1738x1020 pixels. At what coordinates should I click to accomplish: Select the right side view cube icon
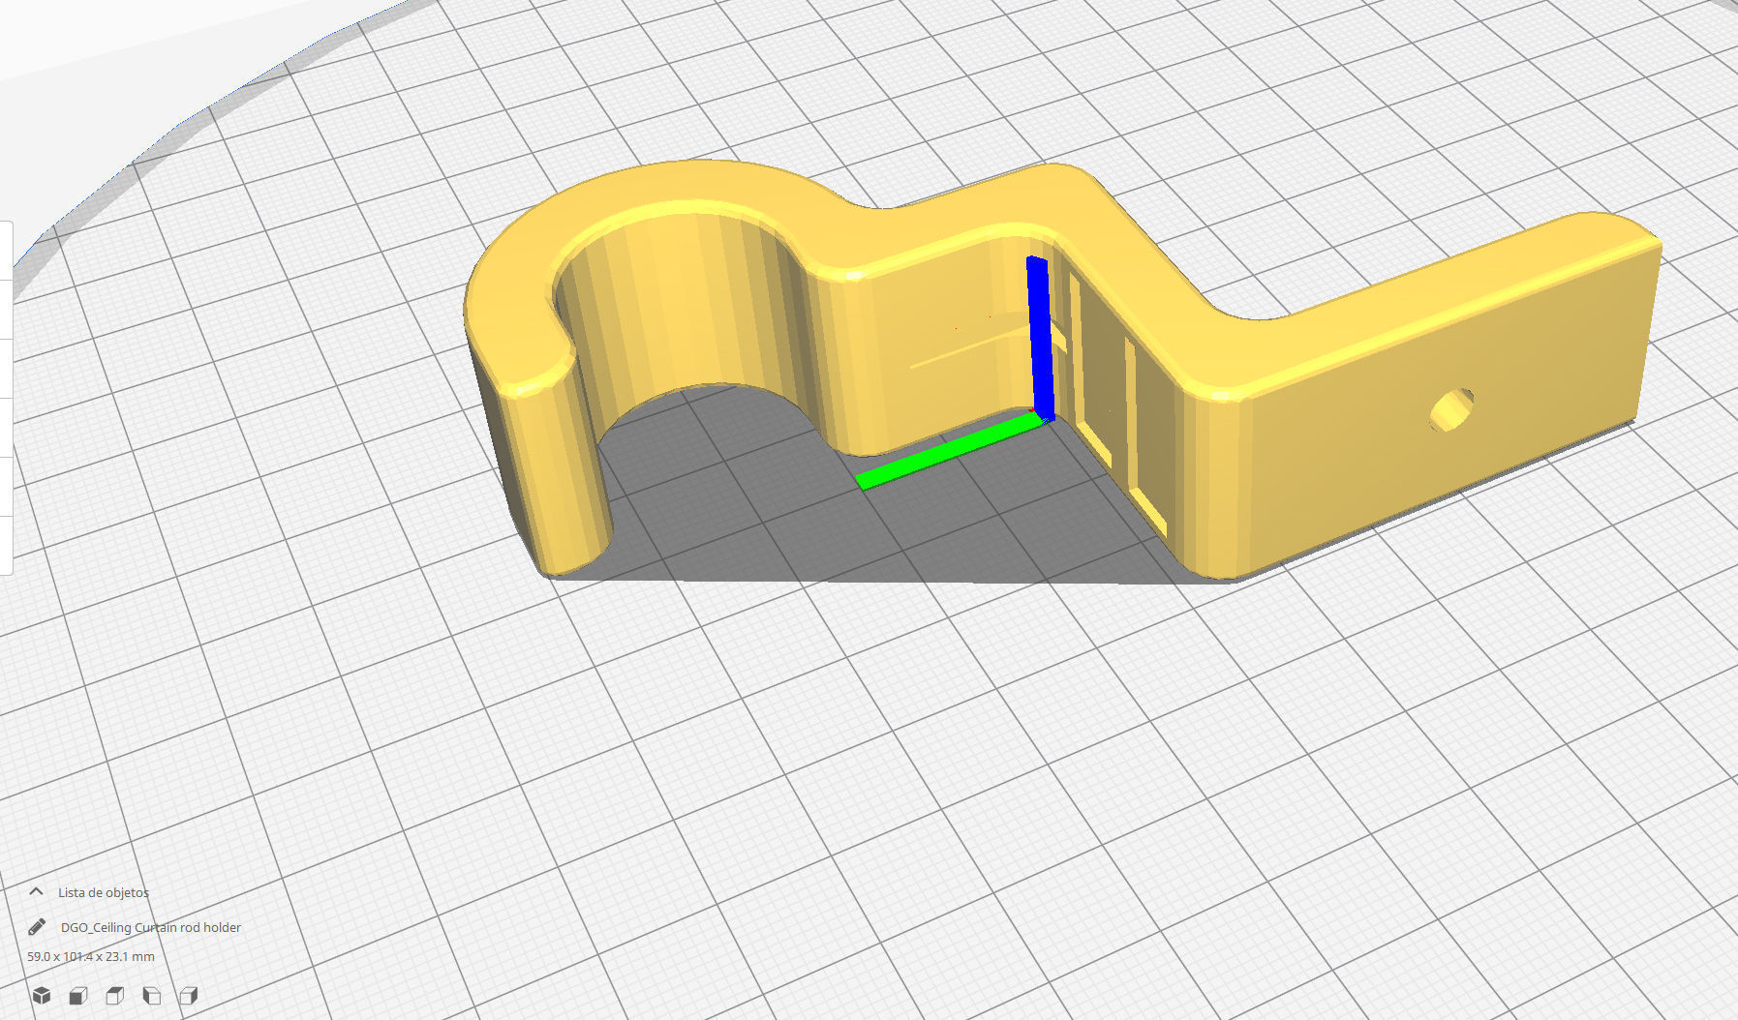pos(189,995)
